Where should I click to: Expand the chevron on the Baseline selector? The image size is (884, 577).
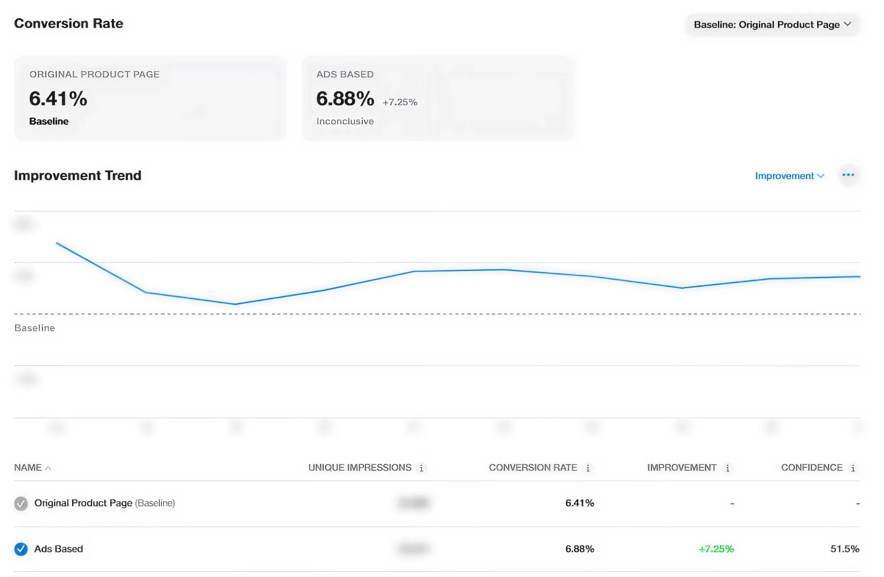[x=847, y=24]
